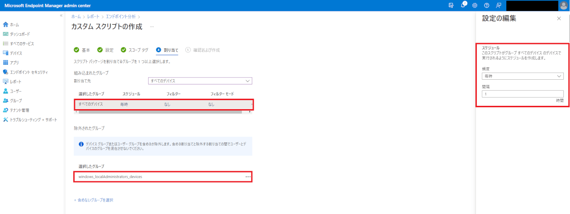Open デバイス in the left navigation
Image resolution: width=570 pixels, height=214 pixels.
(x=16, y=53)
